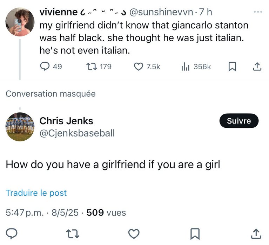The height and width of the screenshot is (245, 269).
Task: Bookmark Chris Jenks' reply
Action: pos(195,233)
